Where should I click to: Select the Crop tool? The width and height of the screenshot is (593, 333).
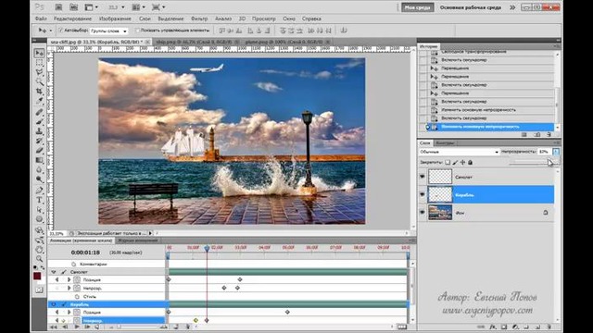pos(39,92)
